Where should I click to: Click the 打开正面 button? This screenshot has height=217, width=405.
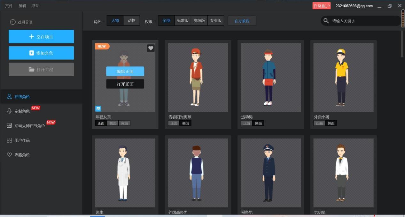click(x=125, y=84)
